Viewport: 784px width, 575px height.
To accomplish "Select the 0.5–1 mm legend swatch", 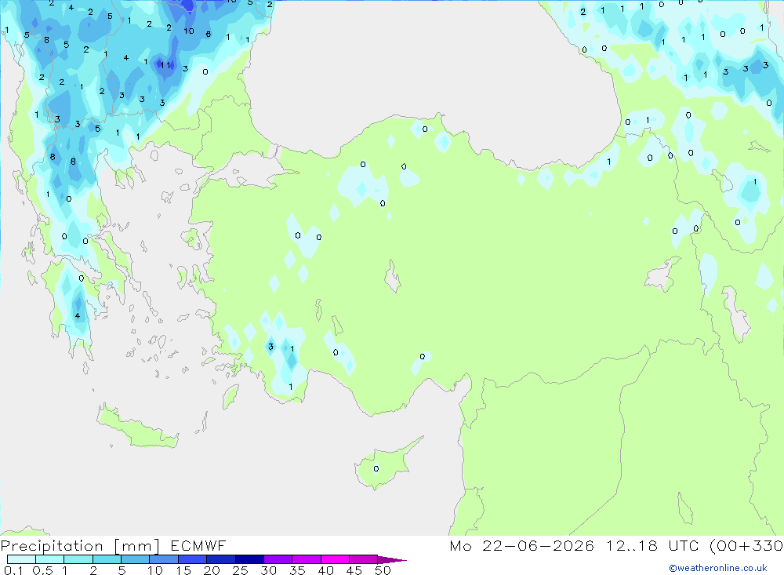I will tap(49, 559).
